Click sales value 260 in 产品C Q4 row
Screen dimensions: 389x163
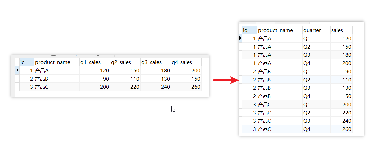tap(341, 129)
